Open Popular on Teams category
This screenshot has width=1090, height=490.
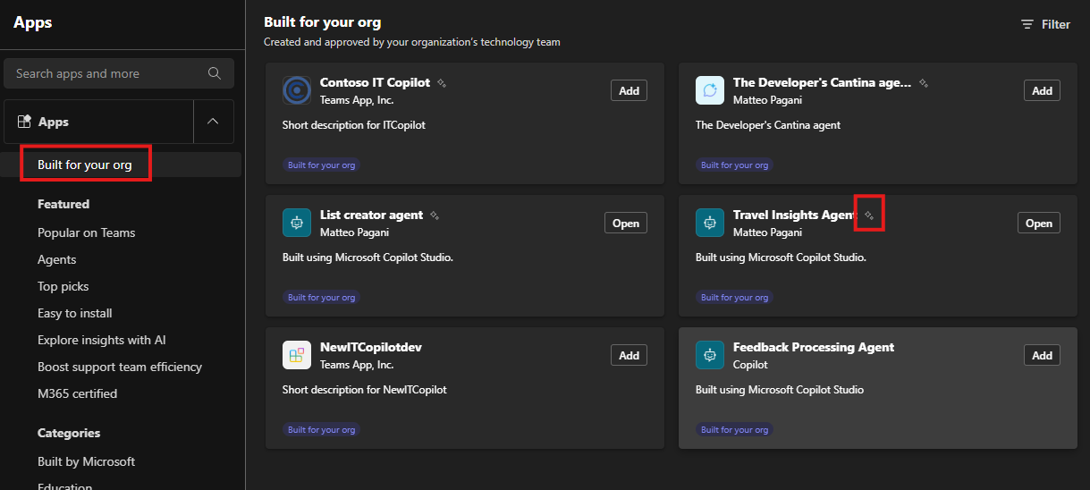coord(87,232)
